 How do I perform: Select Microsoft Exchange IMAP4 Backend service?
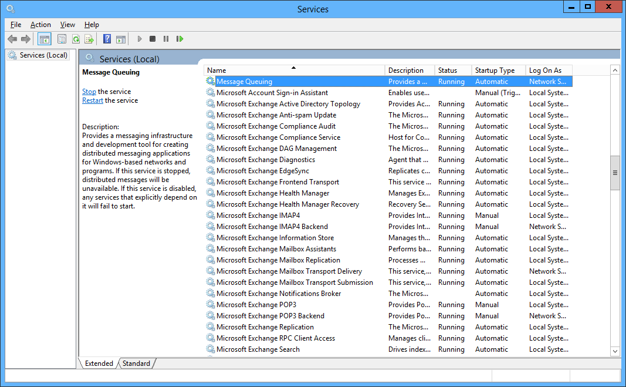[389, 226]
